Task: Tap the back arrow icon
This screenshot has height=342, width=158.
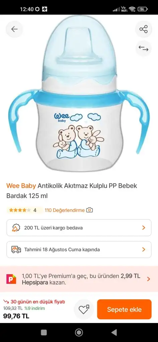Action: tap(14, 29)
